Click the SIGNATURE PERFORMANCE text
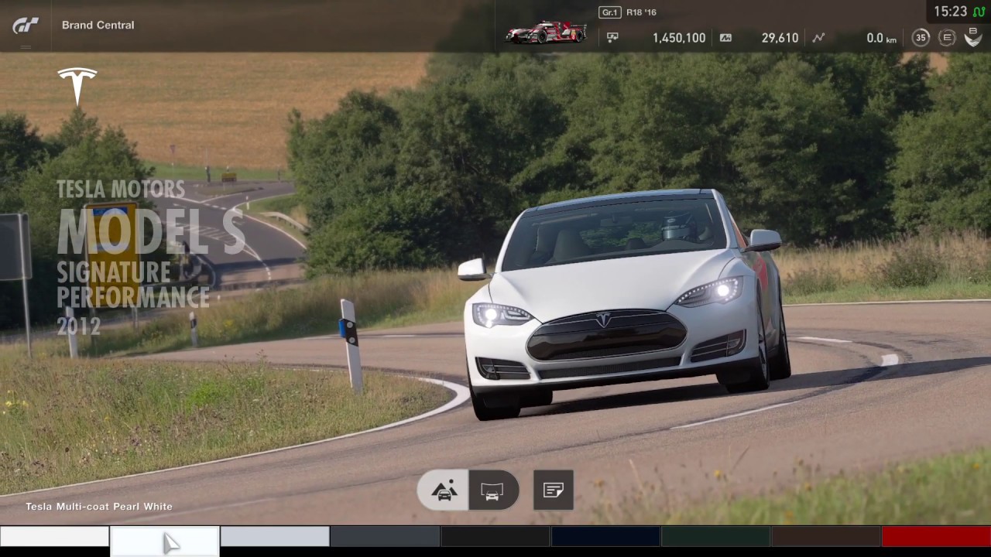Image resolution: width=991 pixels, height=557 pixels. [x=133, y=285]
